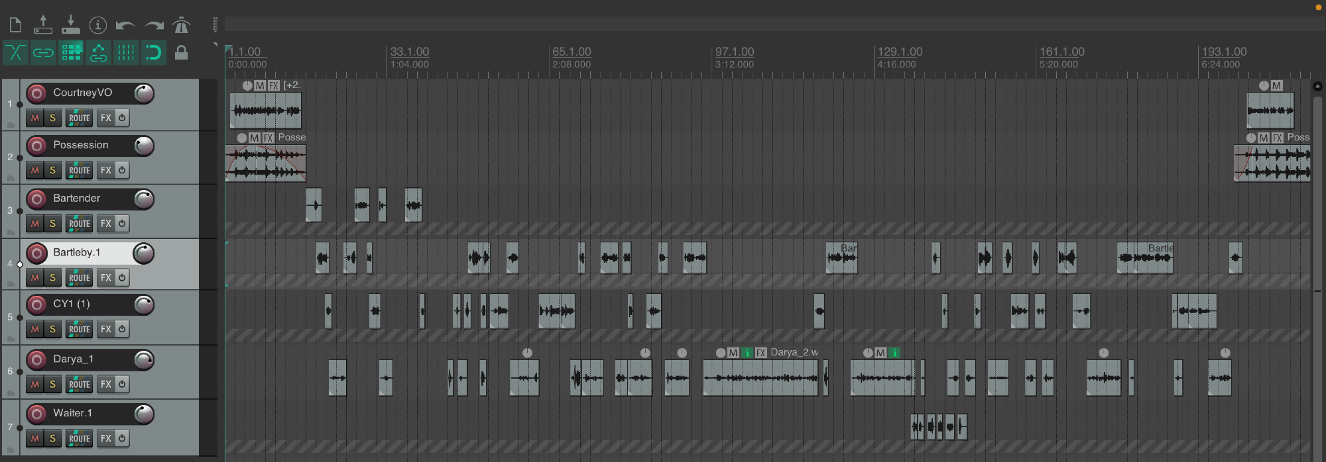The height and width of the screenshot is (462, 1326).
Task: Click the Undo arrow in the toolbar
Action: (125, 25)
